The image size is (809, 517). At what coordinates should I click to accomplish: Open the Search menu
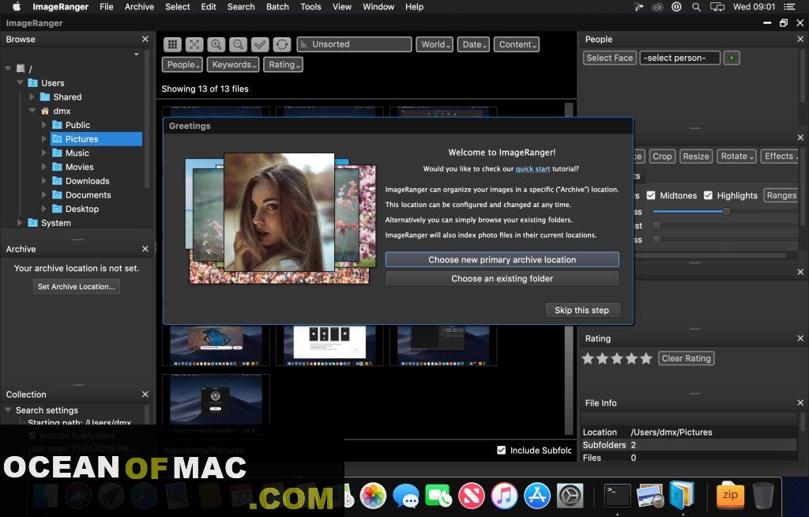[241, 6]
